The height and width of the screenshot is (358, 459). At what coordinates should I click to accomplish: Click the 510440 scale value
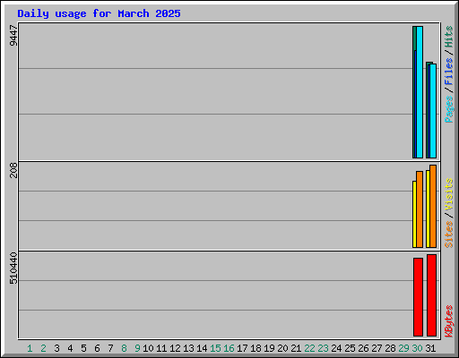coord(13,268)
